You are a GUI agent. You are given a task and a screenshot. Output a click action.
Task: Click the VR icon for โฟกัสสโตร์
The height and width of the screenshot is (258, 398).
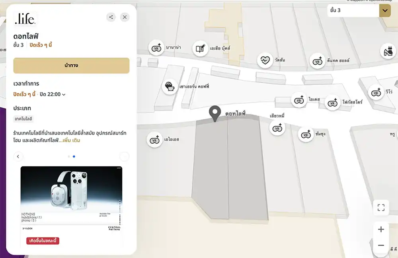pyautogui.click(x=332, y=102)
